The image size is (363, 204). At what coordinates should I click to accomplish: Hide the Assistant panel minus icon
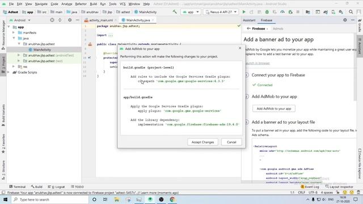[353, 20]
